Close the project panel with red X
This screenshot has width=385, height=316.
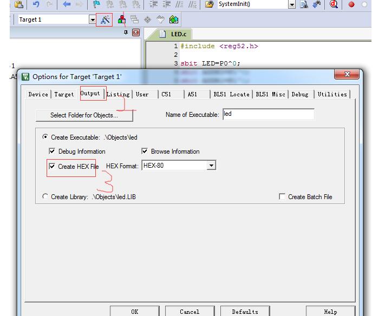[136, 32]
